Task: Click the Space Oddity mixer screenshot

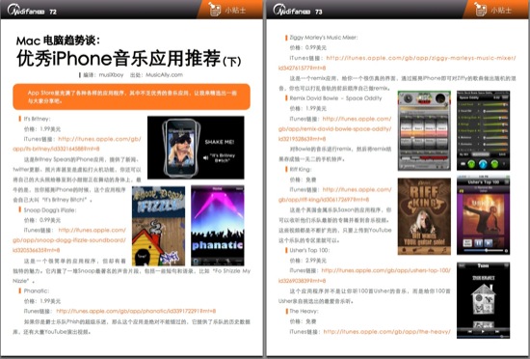Action: [x=483, y=130]
